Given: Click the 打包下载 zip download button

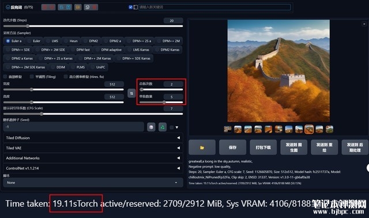Looking at the screenshot, I should [x=263, y=148].
